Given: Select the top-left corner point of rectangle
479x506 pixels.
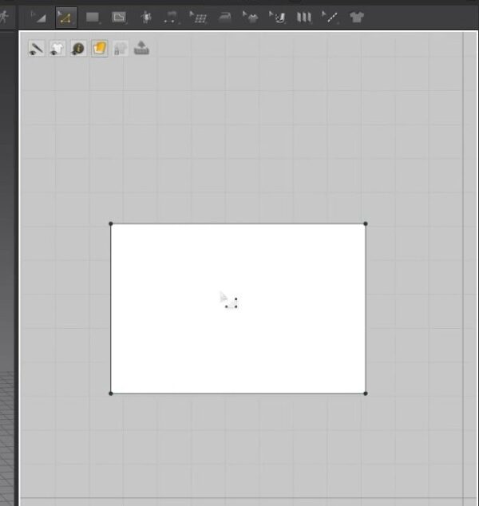Looking at the screenshot, I should pos(111,223).
